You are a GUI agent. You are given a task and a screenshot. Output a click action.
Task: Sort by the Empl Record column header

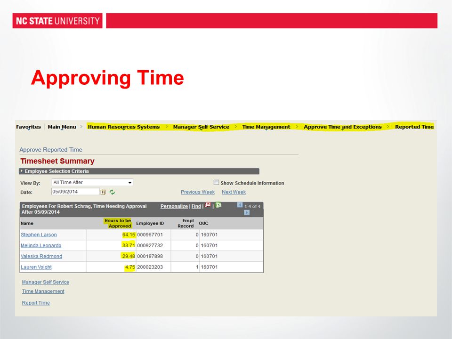[186, 223]
